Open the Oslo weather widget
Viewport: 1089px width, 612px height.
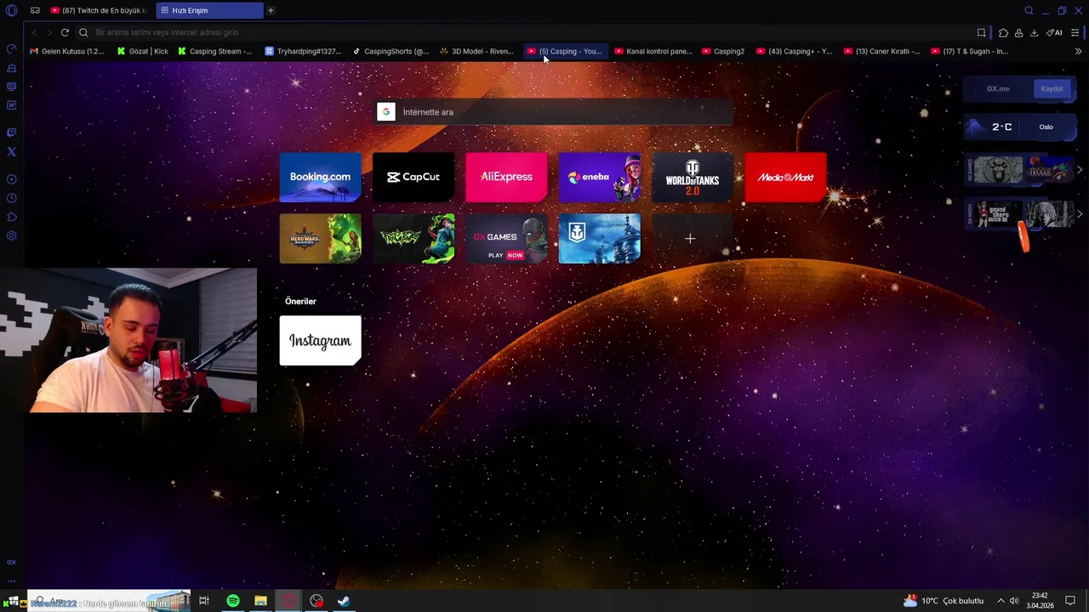(x=1020, y=127)
